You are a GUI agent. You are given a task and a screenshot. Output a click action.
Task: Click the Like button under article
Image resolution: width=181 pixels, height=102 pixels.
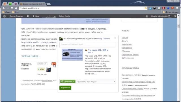(x=40, y=64)
